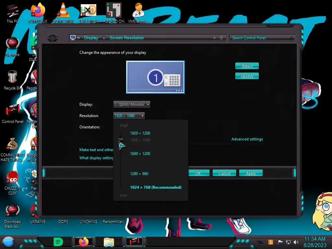Choose 1024 × 768 (Recommended) resolution
The width and height of the screenshot is (332, 249).
pyautogui.click(x=156, y=187)
